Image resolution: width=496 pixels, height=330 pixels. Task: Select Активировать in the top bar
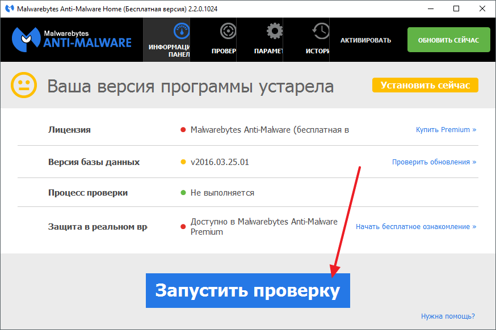(365, 40)
